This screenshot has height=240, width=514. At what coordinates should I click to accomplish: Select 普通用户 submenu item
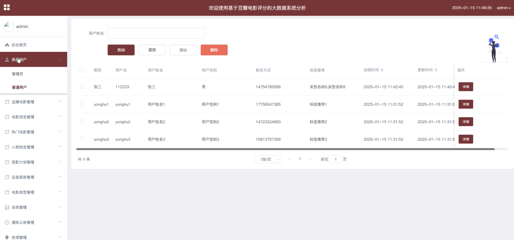(34, 88)
